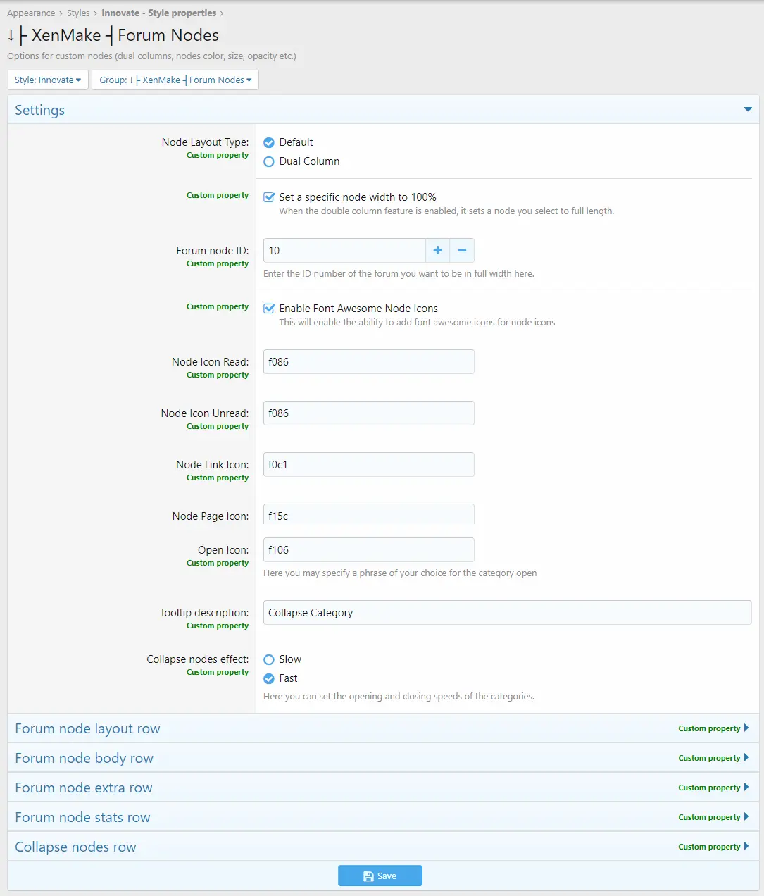Expand Forum node body row
This screenshot has width=764, height=896.
383,758
